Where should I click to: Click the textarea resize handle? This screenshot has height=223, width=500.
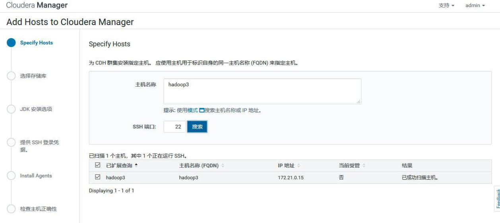pos(359,102)
